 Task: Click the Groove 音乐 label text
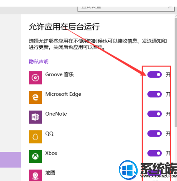coord(60,74)
